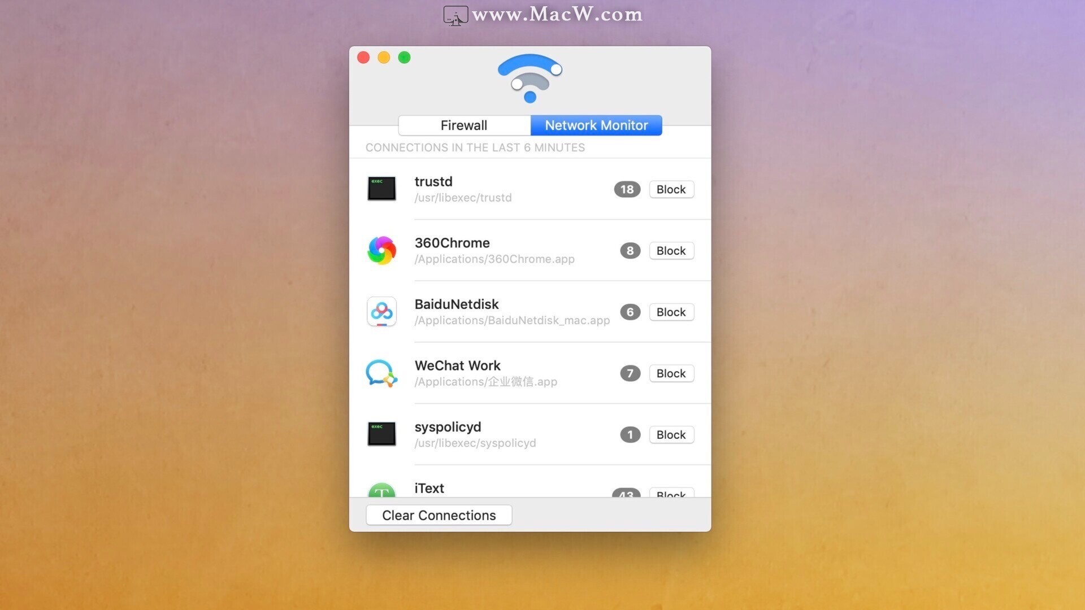
Task: Block the WeChat Work connection
Action: 671,373
